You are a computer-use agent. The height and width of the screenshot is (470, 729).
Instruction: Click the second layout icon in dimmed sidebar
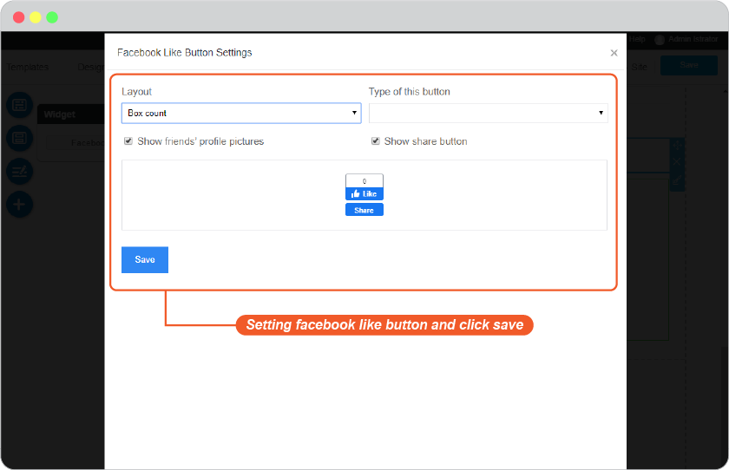point(19,138)
